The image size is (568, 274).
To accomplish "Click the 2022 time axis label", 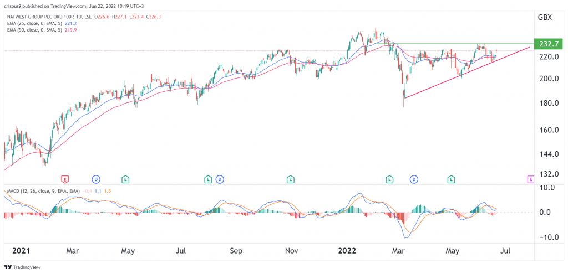I will point(346,251).
